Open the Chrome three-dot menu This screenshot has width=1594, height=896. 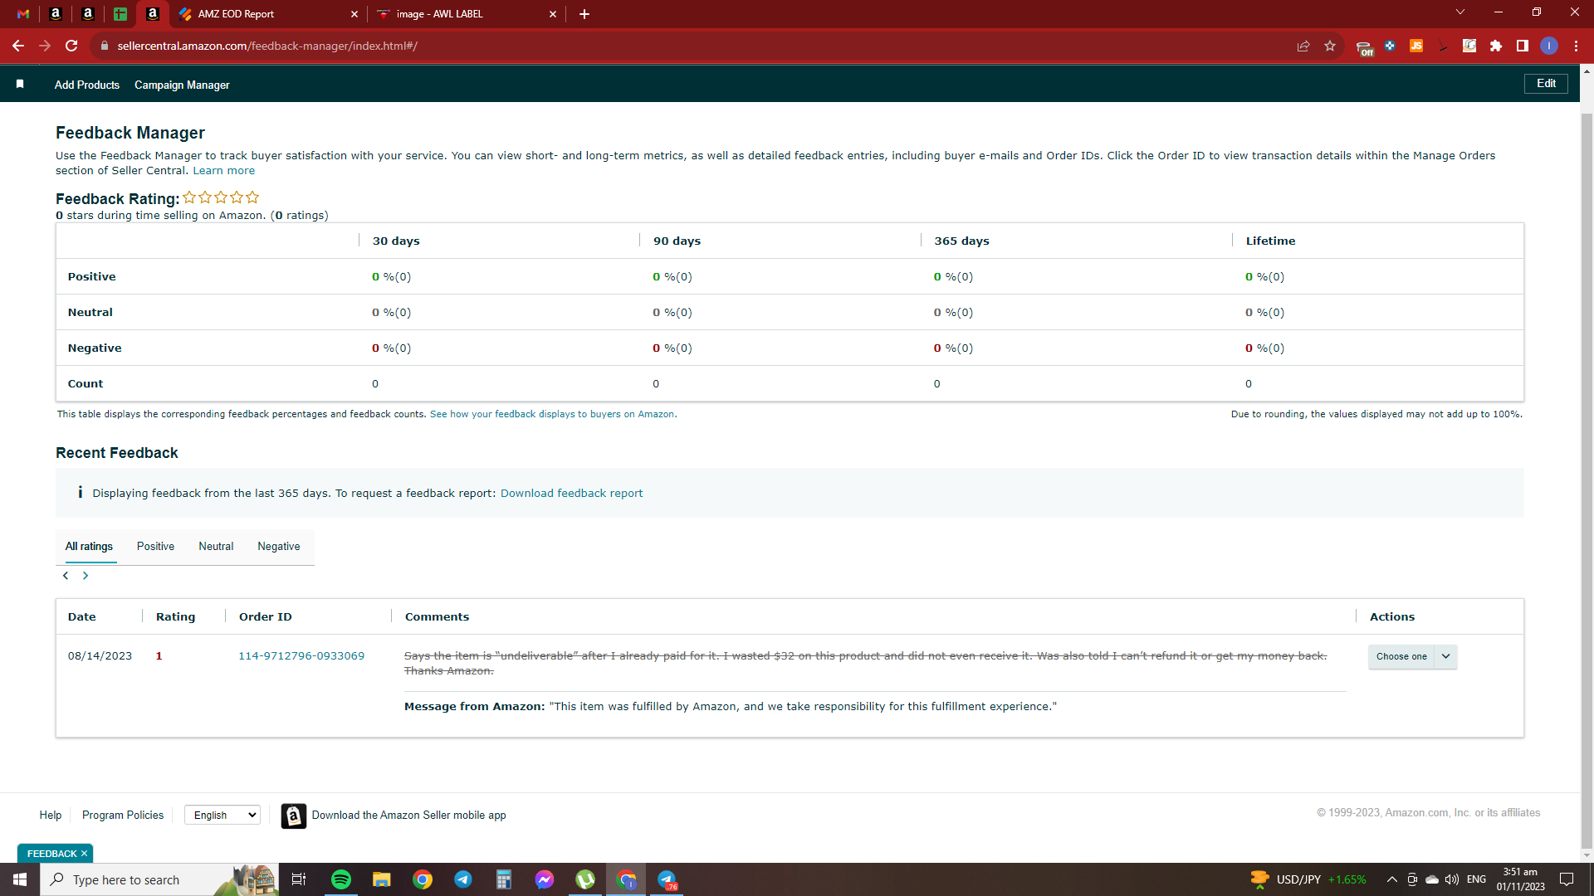pyautogui.click(x=1576, y=46)
